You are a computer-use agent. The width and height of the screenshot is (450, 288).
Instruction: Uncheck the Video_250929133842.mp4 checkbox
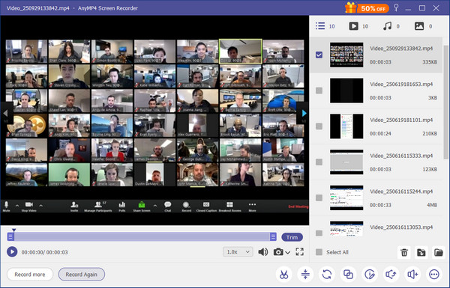point(319,55)
